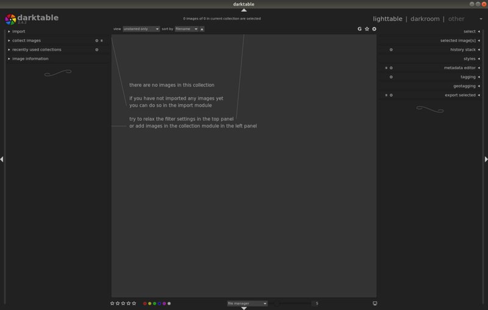Open the 'file manager' layout dropdown
The height and width of the screenshot is (310, 488).
[x=247, y=303]
